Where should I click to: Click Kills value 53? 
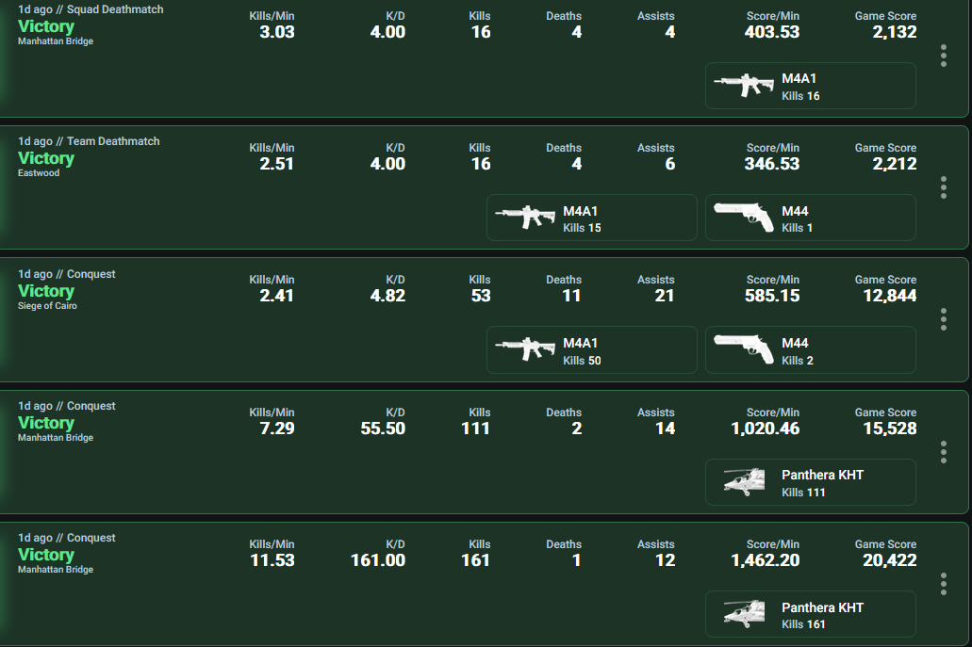(x=481, y=296)
